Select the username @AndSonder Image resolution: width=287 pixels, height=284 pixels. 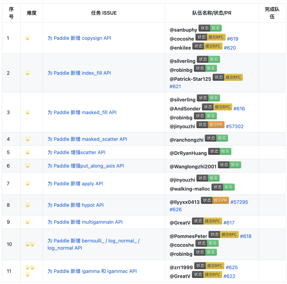pyautogui.click(x=185, y=109)
